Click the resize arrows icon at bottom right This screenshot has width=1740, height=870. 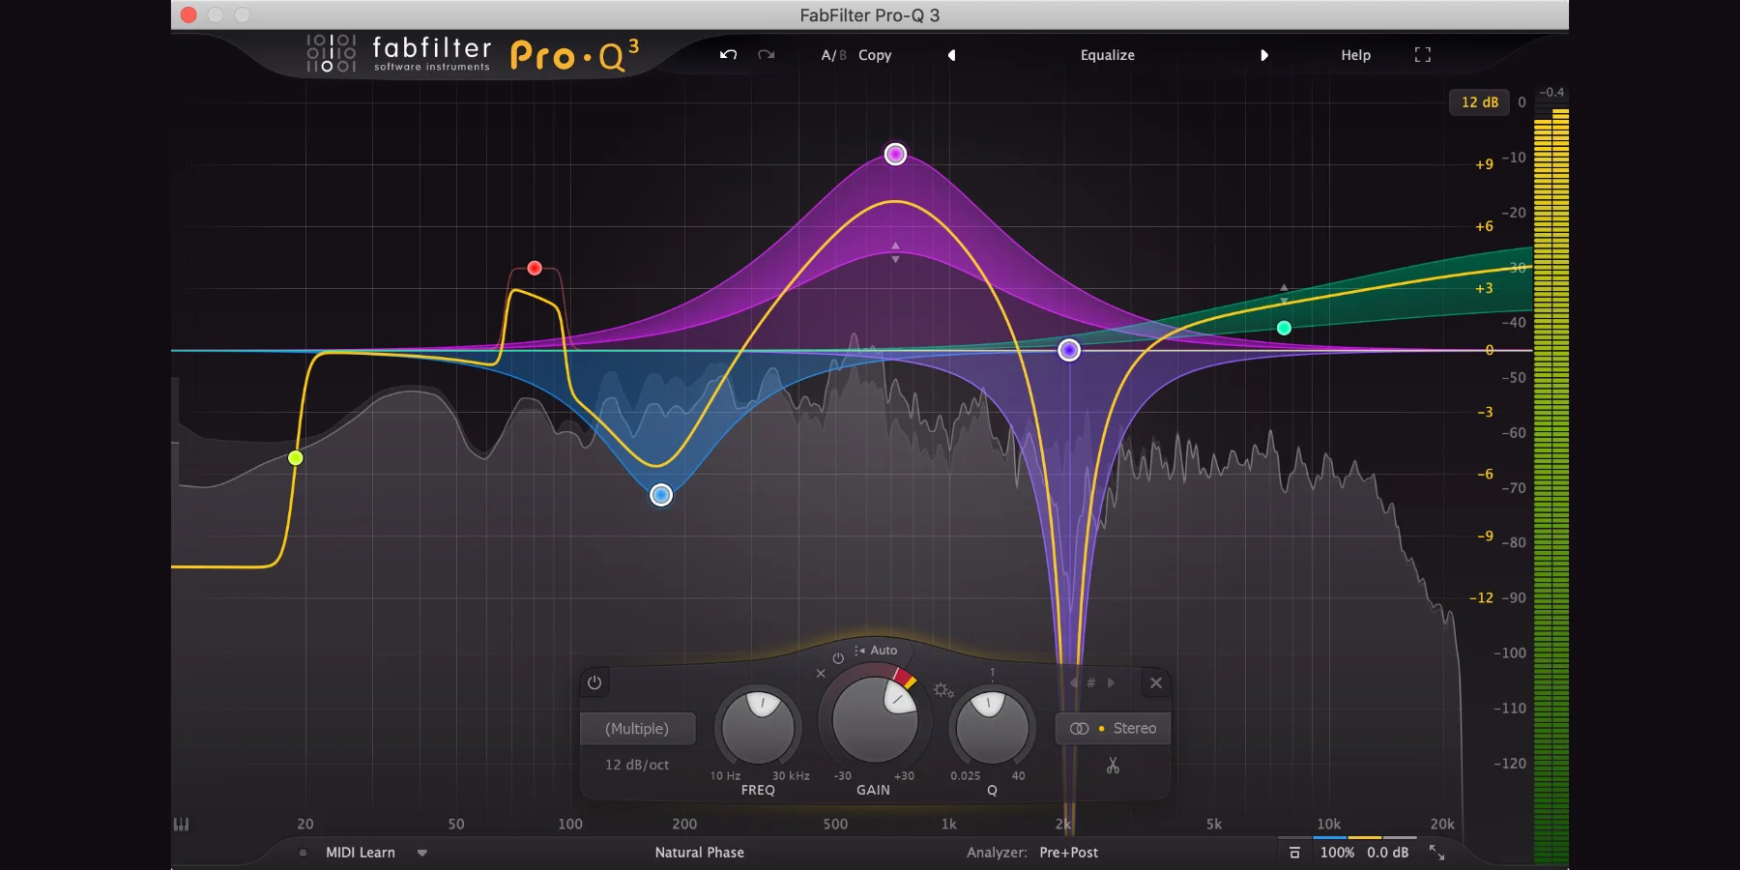point(1436,853)
